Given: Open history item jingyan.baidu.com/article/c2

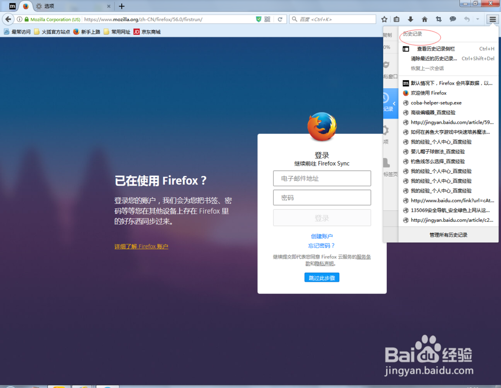Looking at the screenshot, I should point(448,220).
